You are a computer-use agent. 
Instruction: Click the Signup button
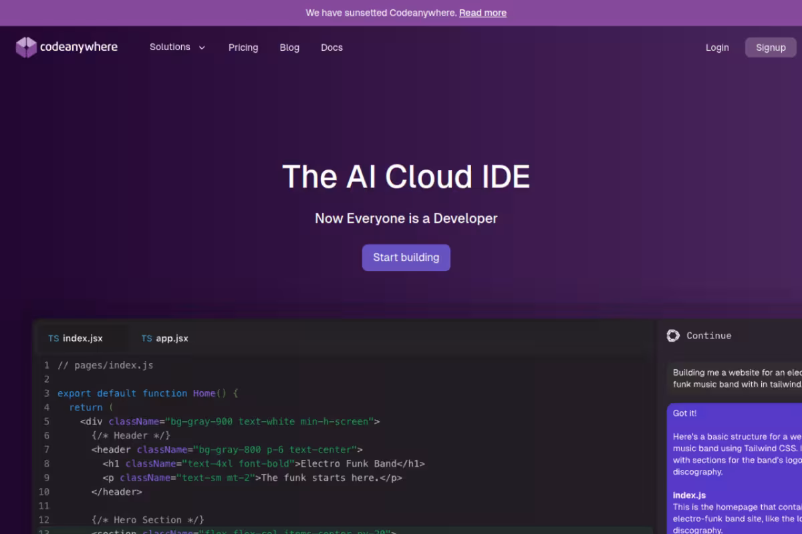click(x=771, y=47)
